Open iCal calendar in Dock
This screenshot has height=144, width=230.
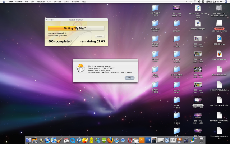coord(66,140)
